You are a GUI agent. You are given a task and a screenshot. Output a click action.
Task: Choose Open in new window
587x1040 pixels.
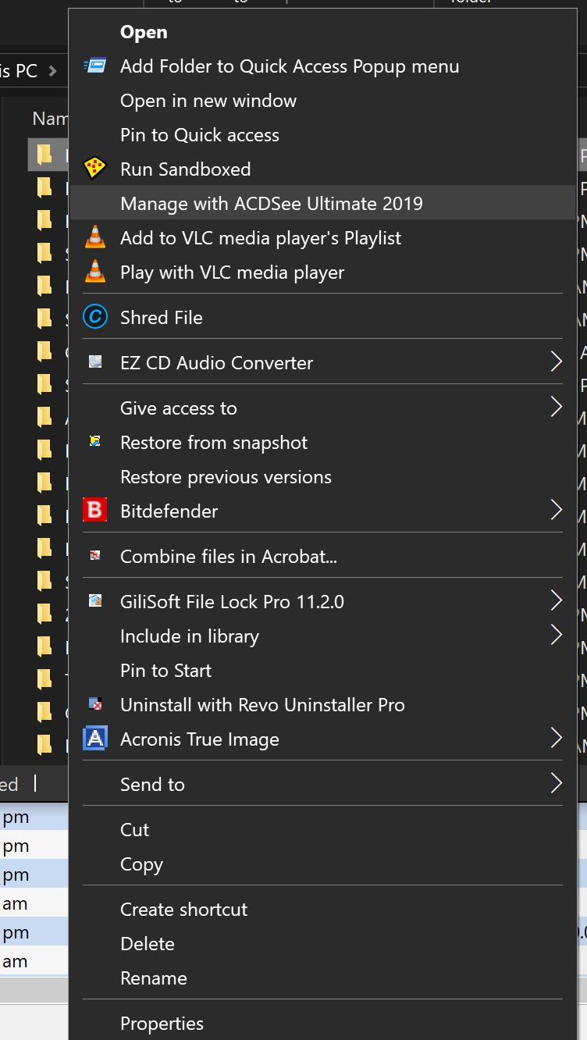click(208, 100)
